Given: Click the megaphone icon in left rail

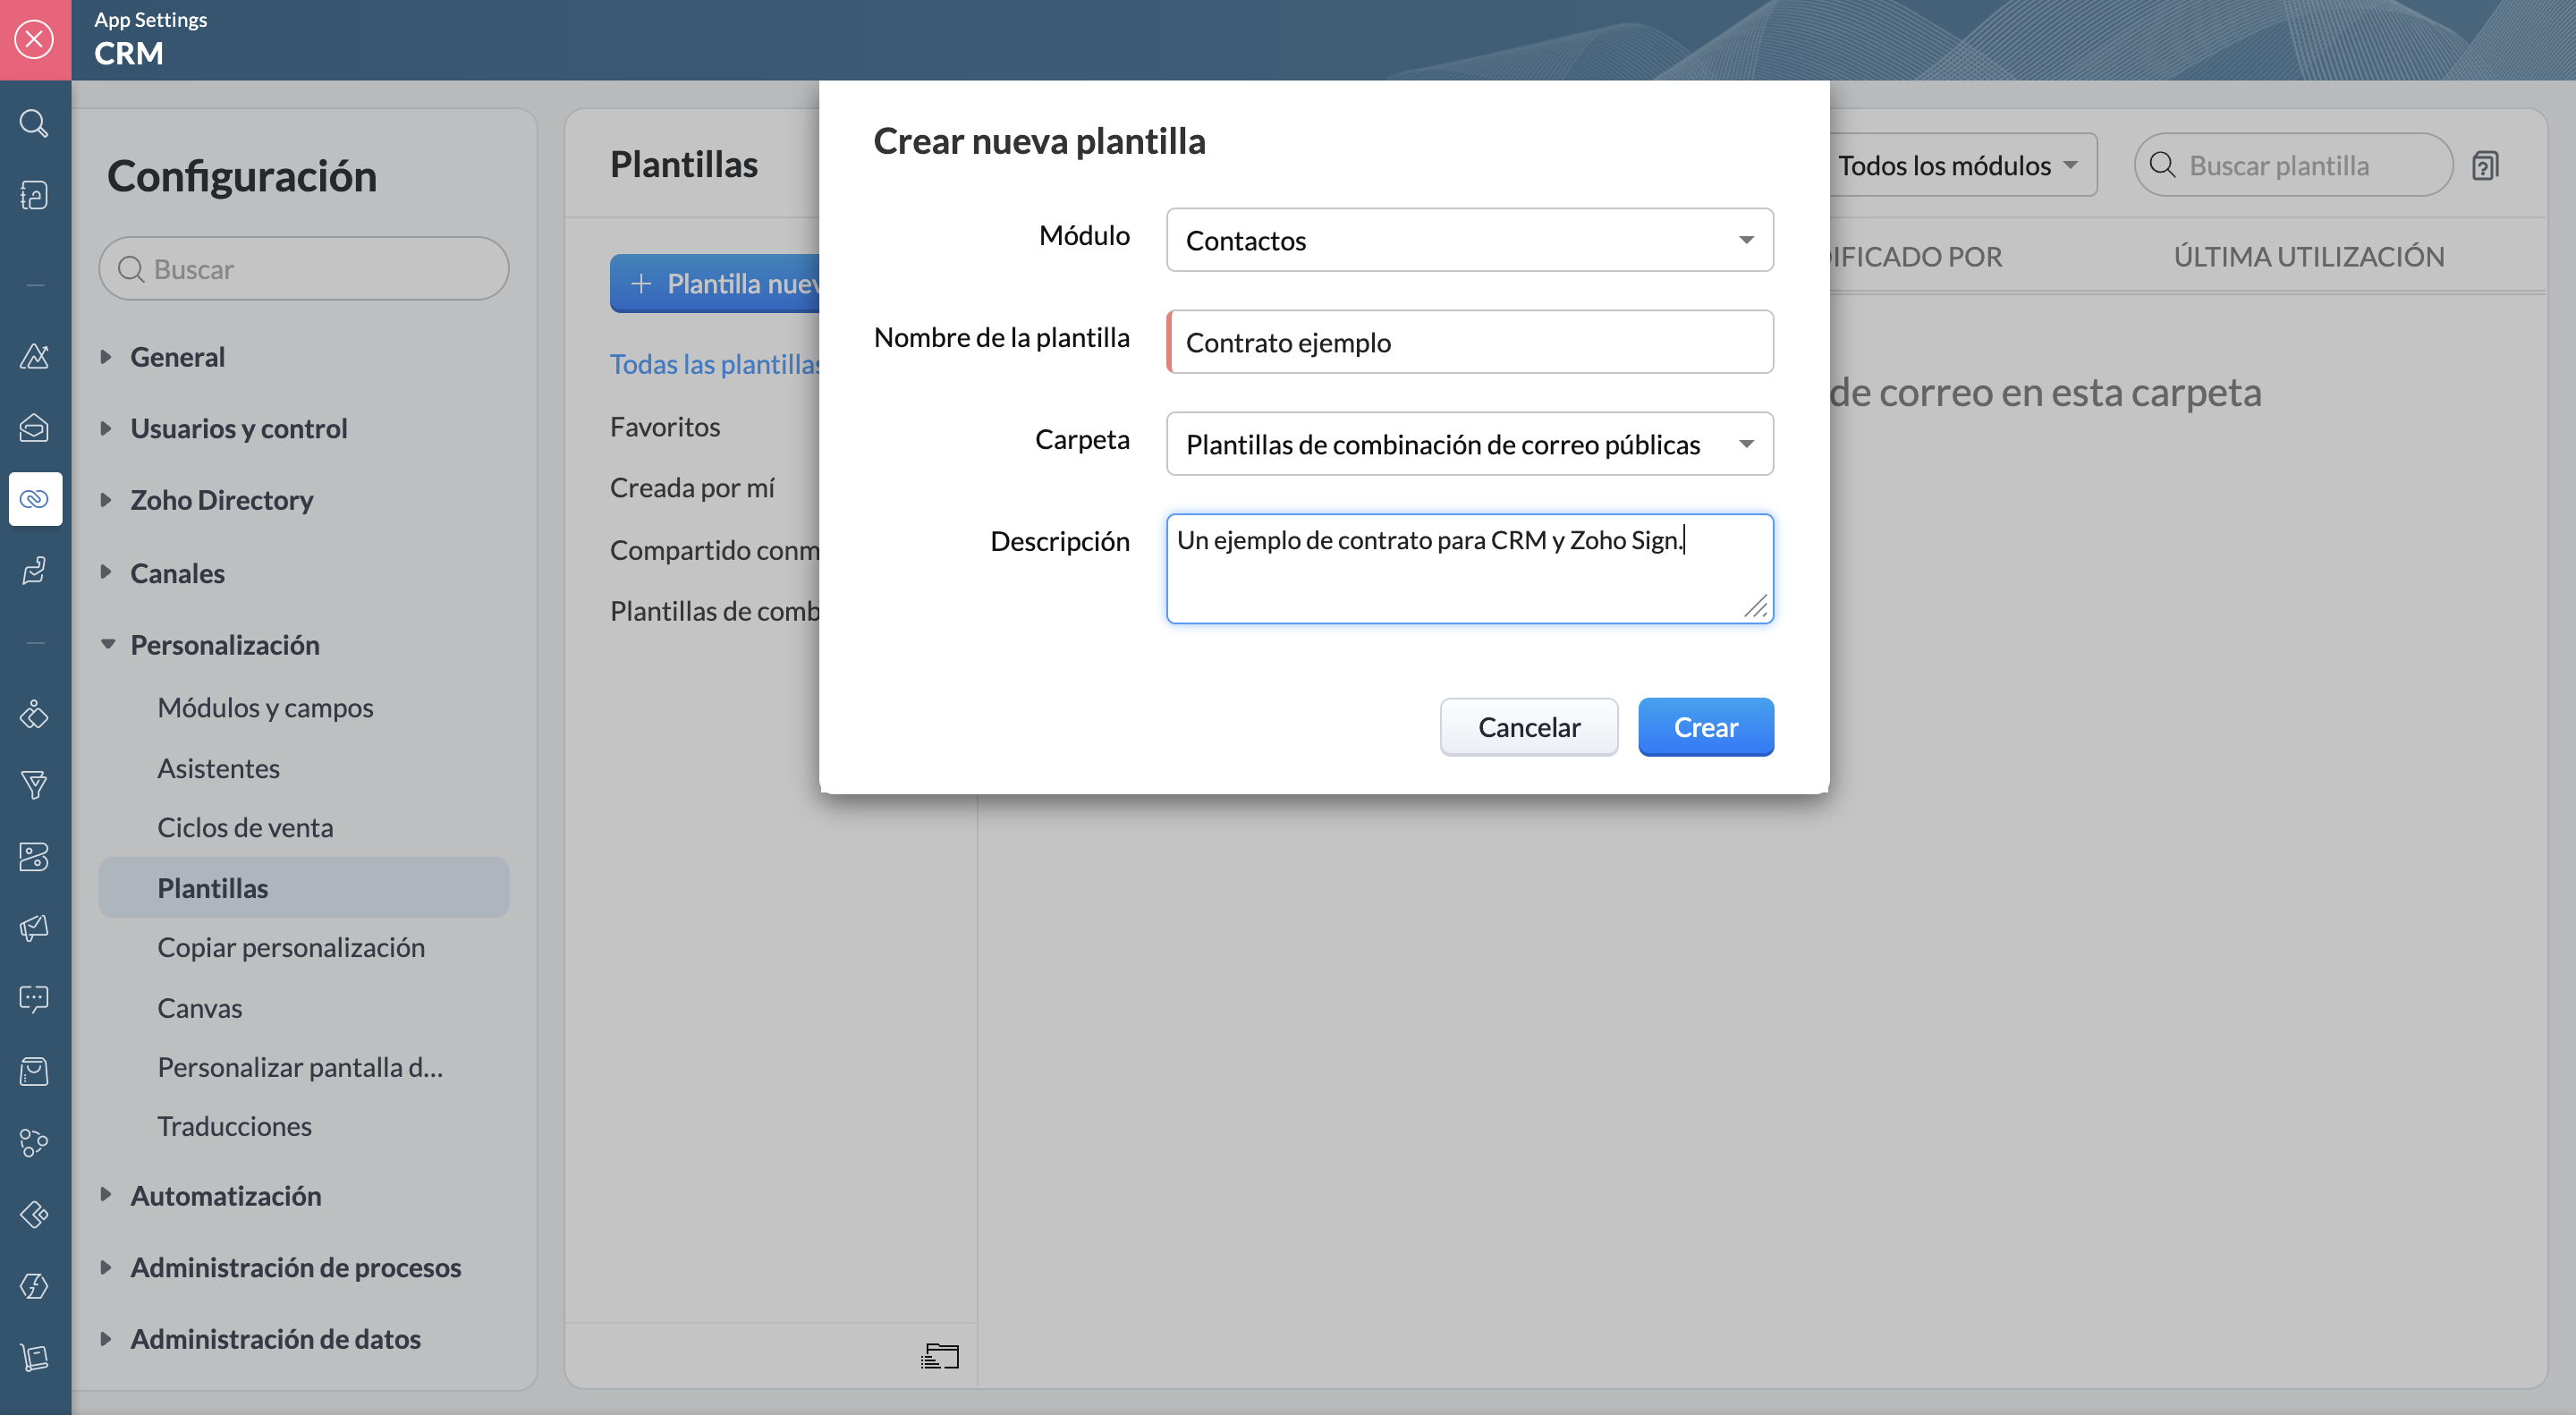Looking at the screenshot, I should 35,927.
